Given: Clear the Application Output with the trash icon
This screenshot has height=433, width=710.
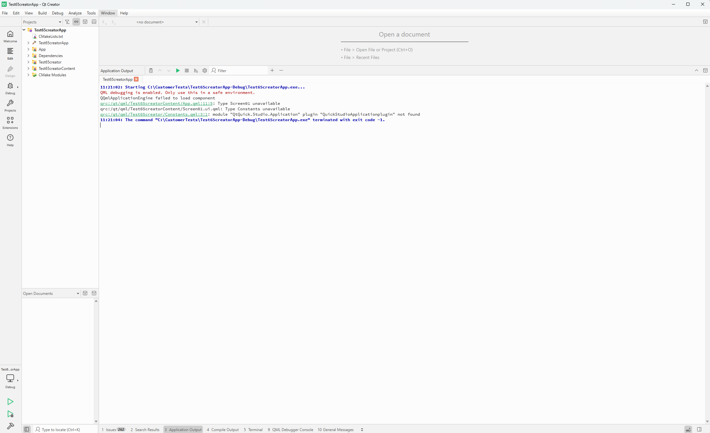Looking at the screenshot, I should click(x=151, y=71).
